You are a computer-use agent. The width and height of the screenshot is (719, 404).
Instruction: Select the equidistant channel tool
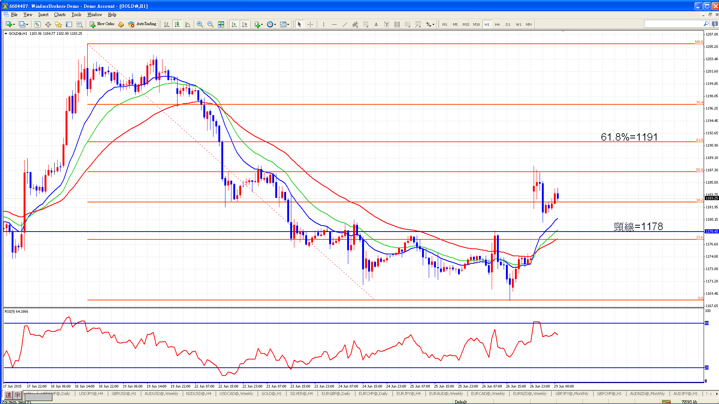355,24
